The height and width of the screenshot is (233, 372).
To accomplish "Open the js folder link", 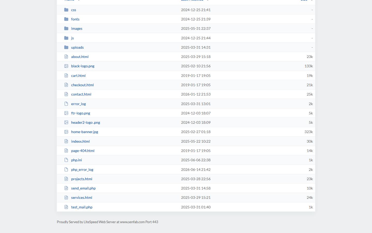I will tap(72, 38).
